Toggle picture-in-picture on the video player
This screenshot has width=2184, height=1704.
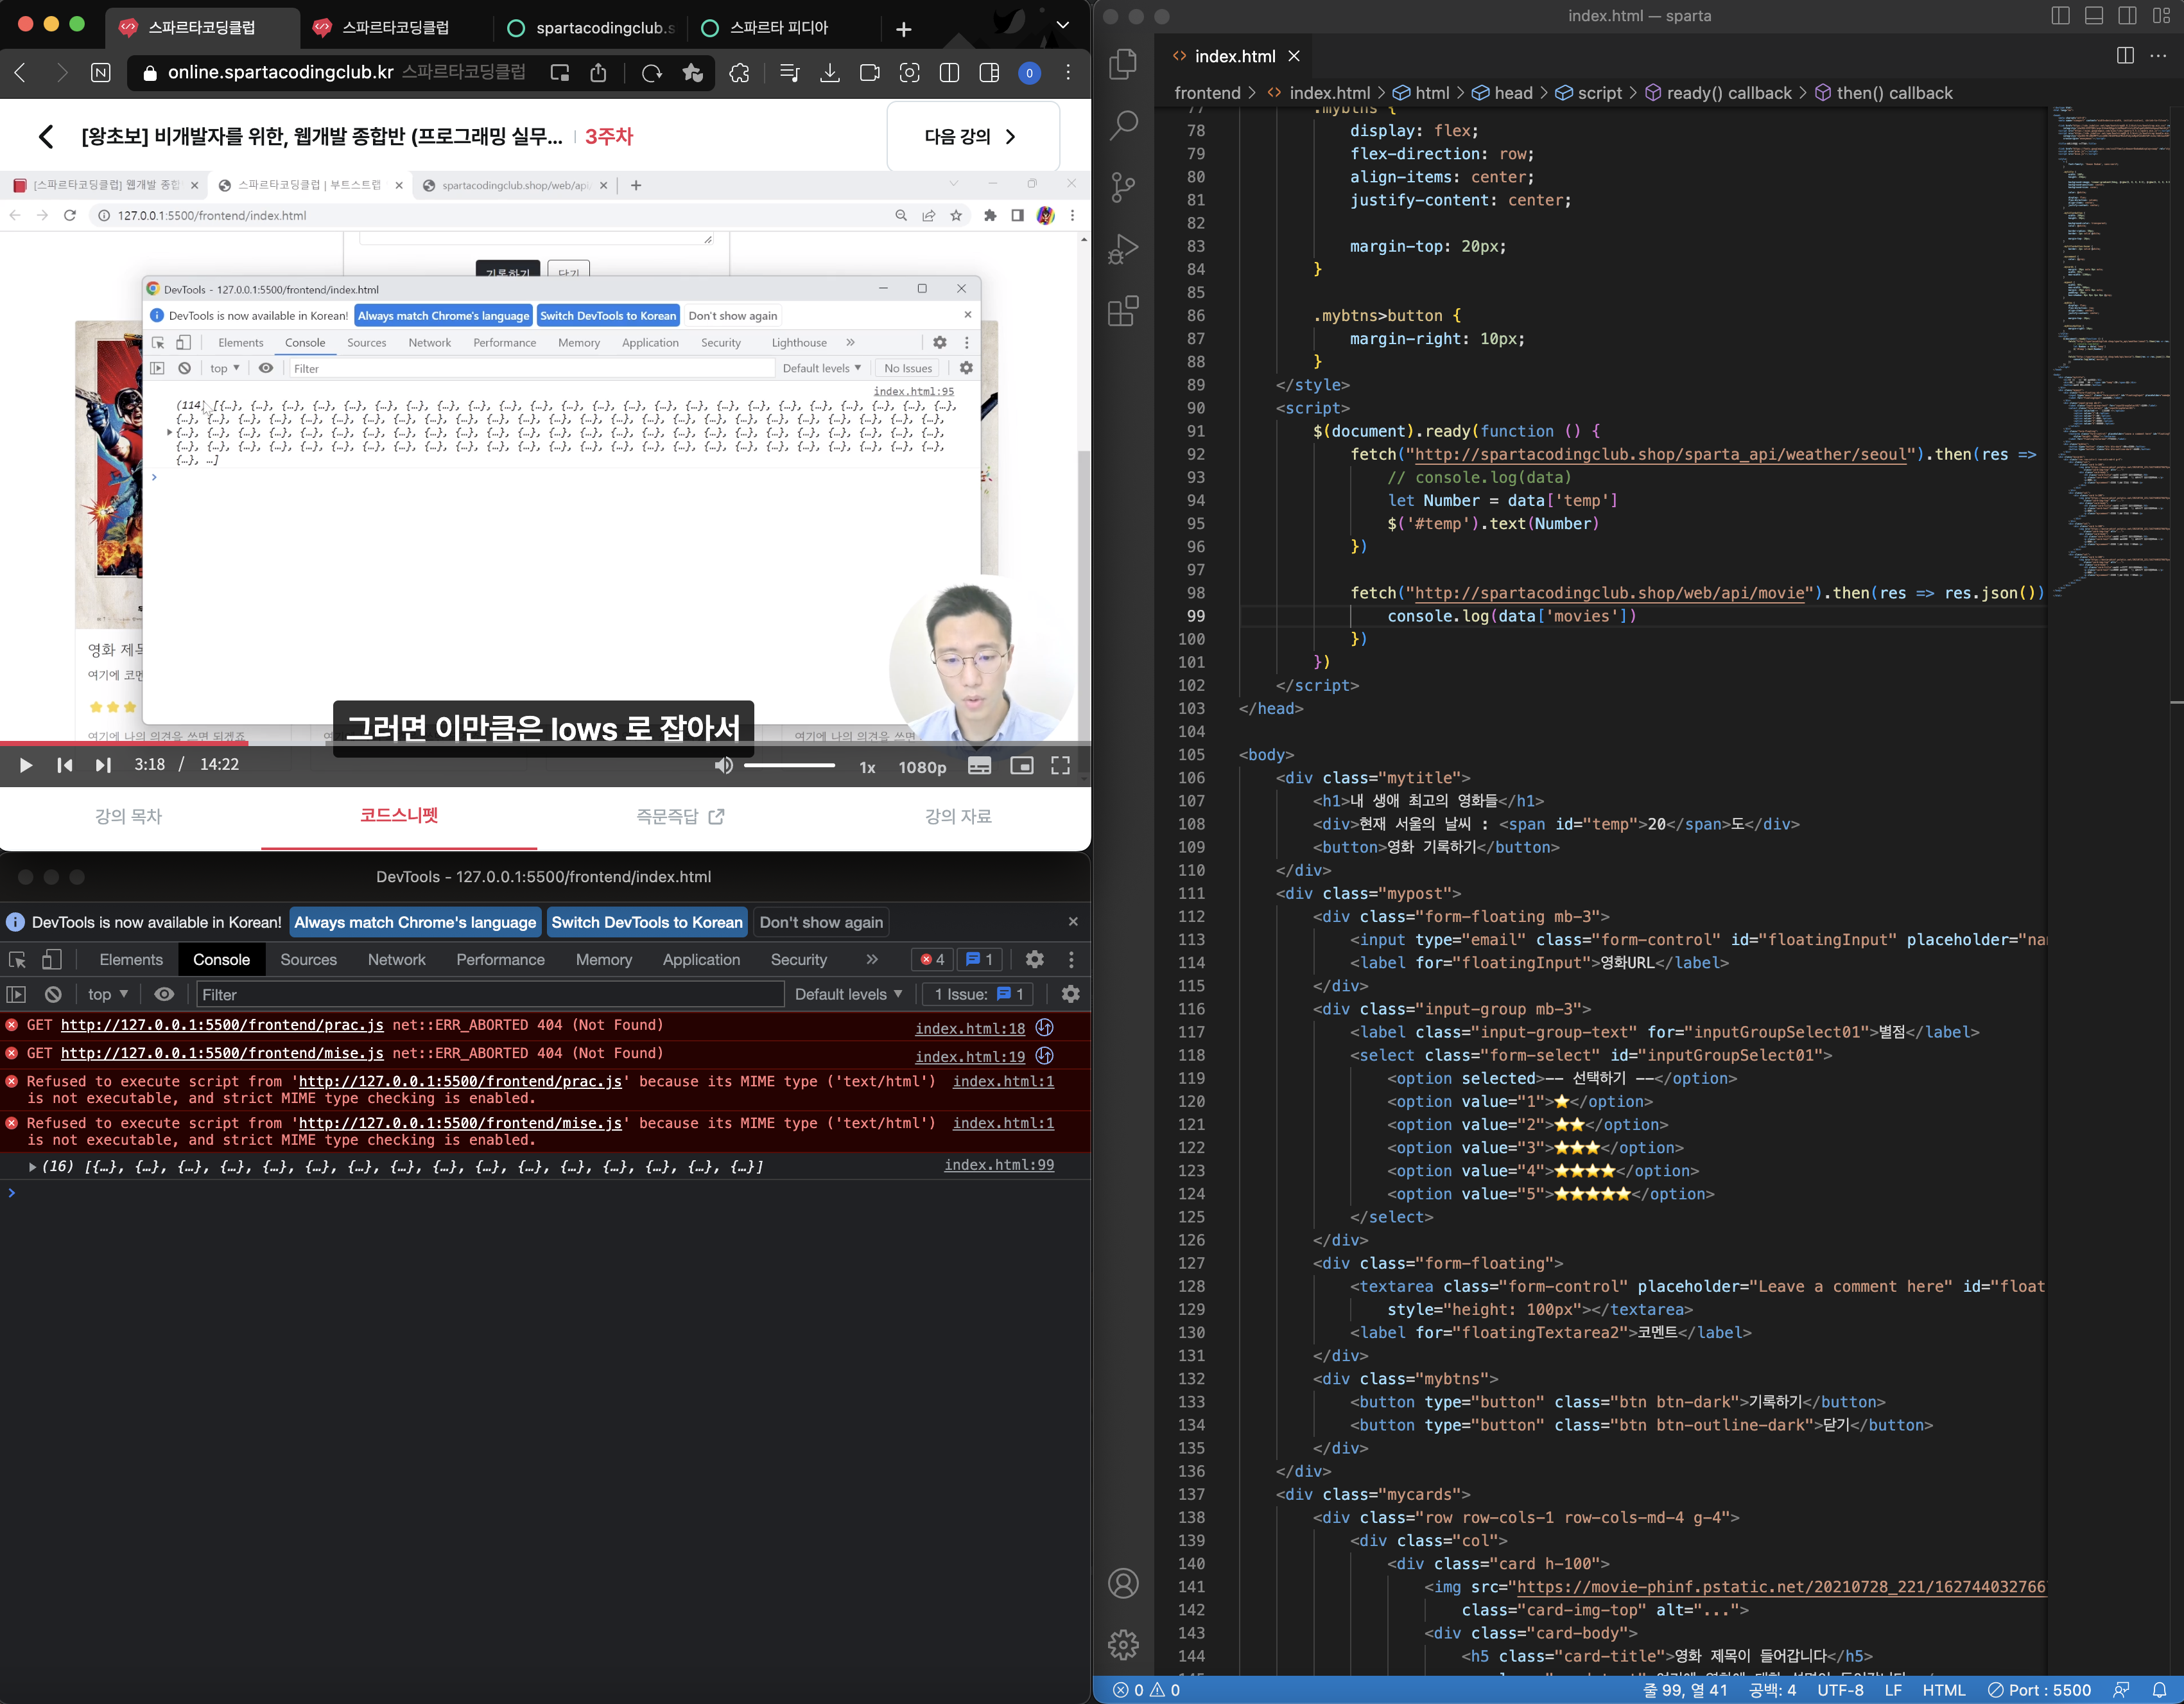1021,766
